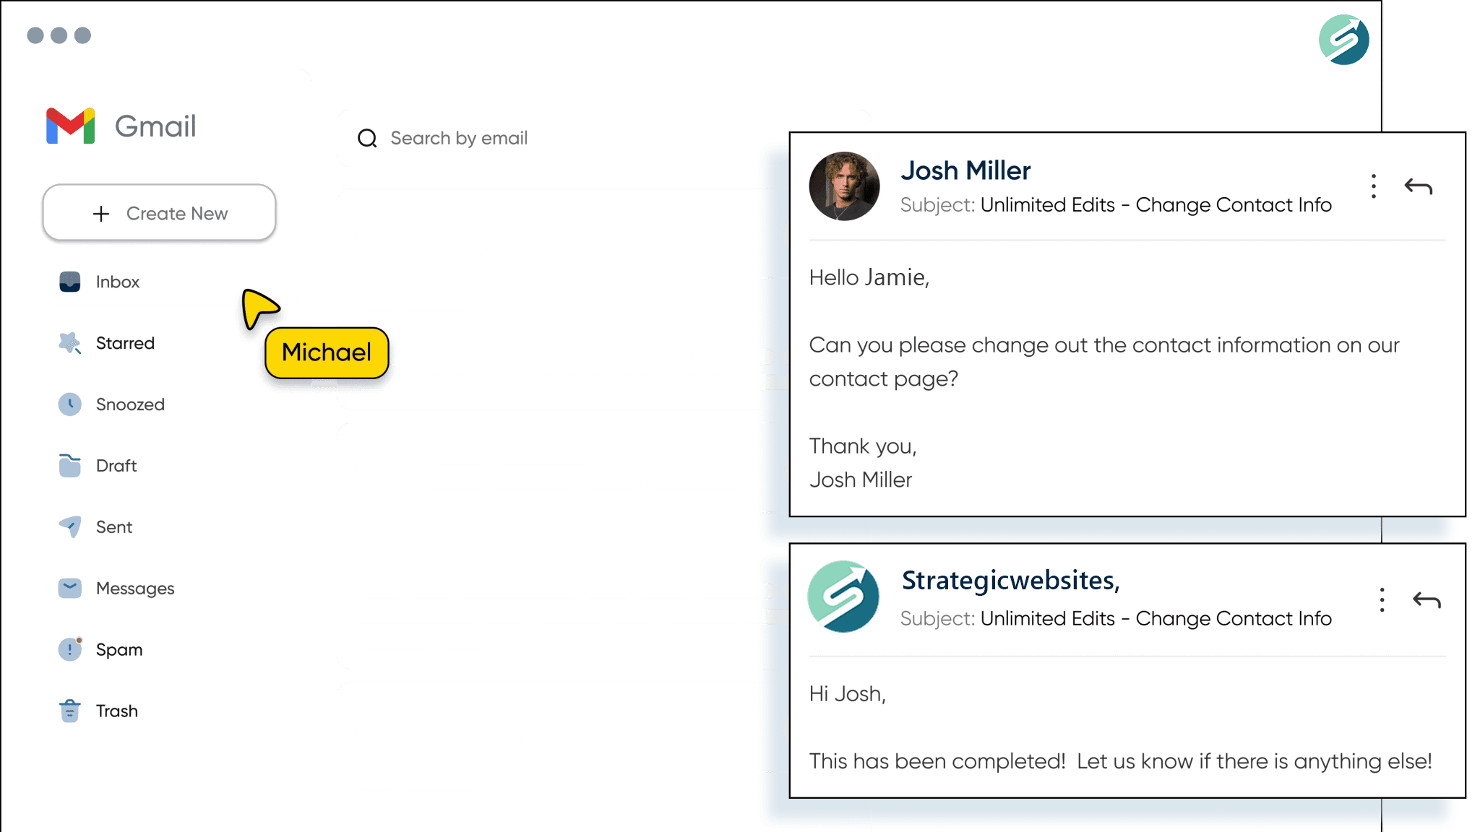Click Josh Miller's profile photo
This screenshot has height=832, width=1480.
tap(844, 186)
